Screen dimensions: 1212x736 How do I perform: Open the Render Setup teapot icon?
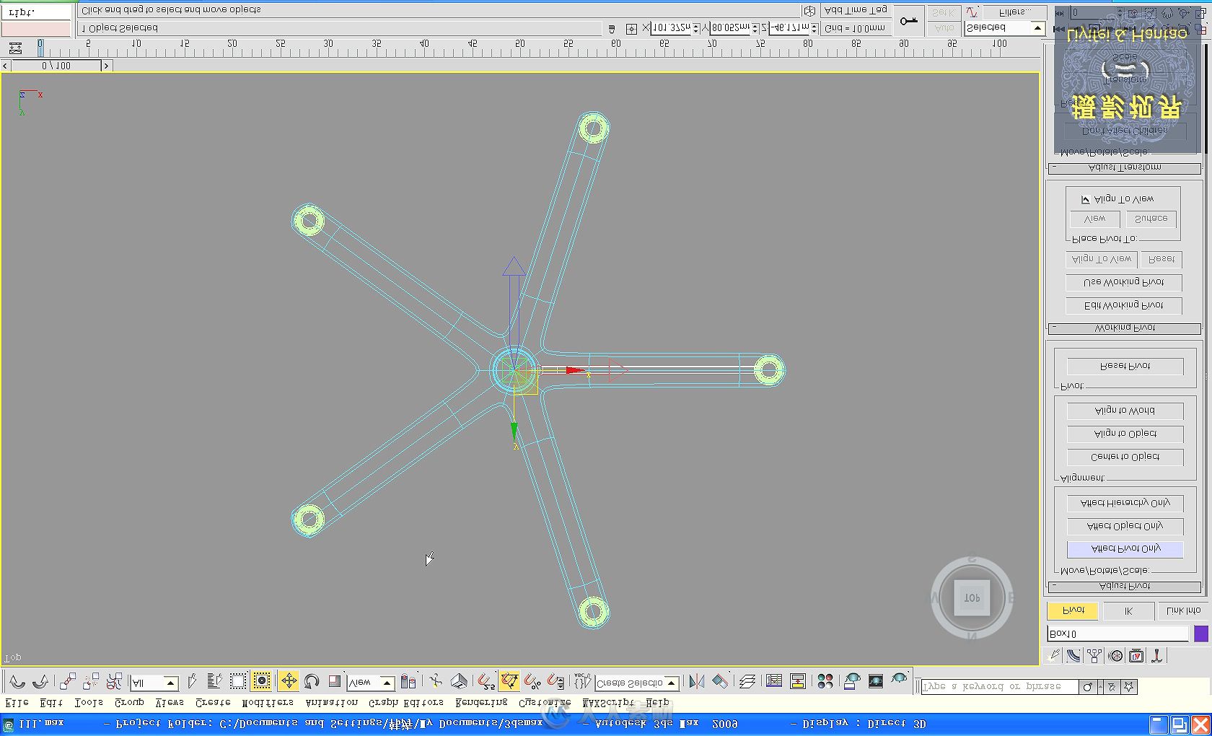click(x=852, y=682)
